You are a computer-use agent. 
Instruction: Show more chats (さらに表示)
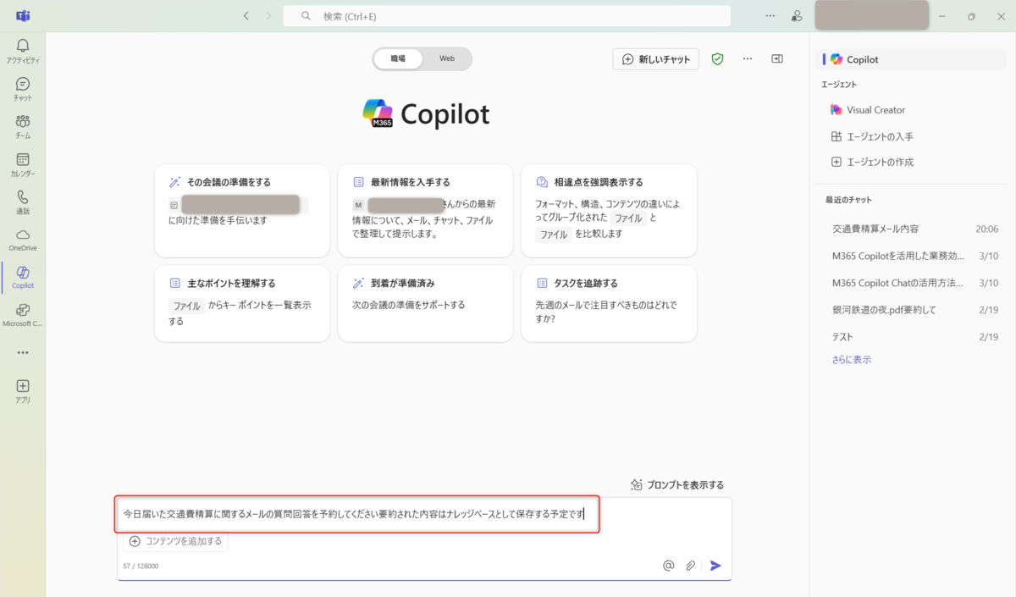click(x=852, y=360)
